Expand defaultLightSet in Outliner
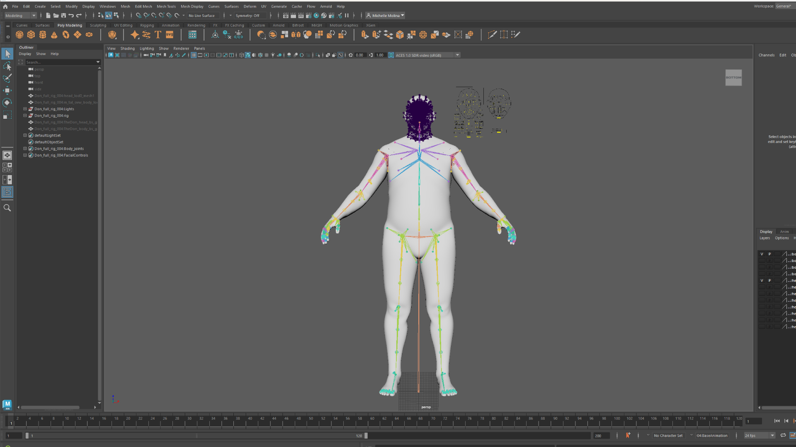Screen dimensions: 796x447 click(25, 136)
